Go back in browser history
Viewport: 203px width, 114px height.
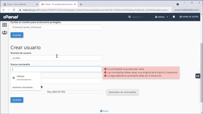pos(4,10)
